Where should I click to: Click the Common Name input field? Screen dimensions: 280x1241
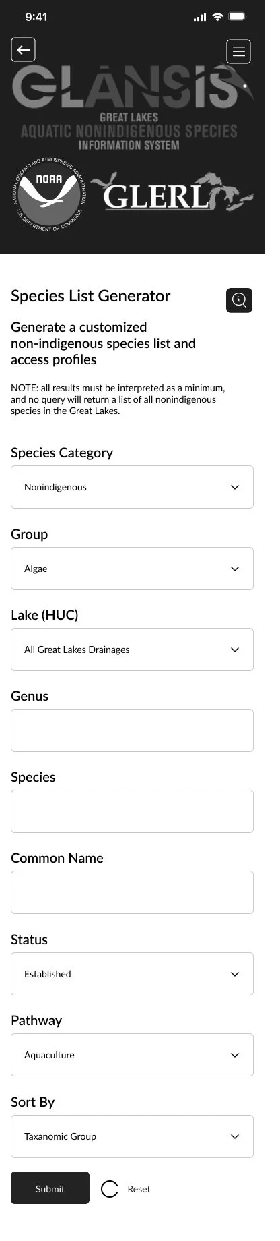click(x=140, y=944)
